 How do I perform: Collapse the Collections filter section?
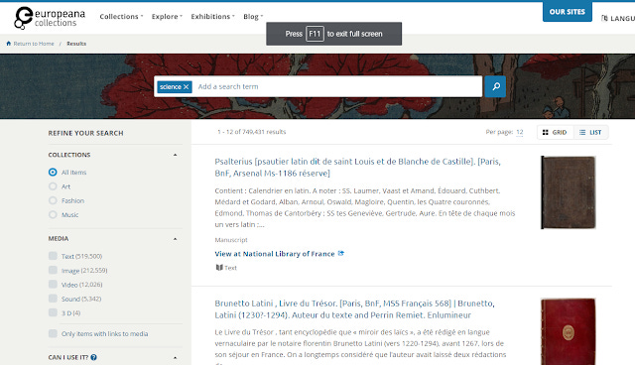click(175, 155)
